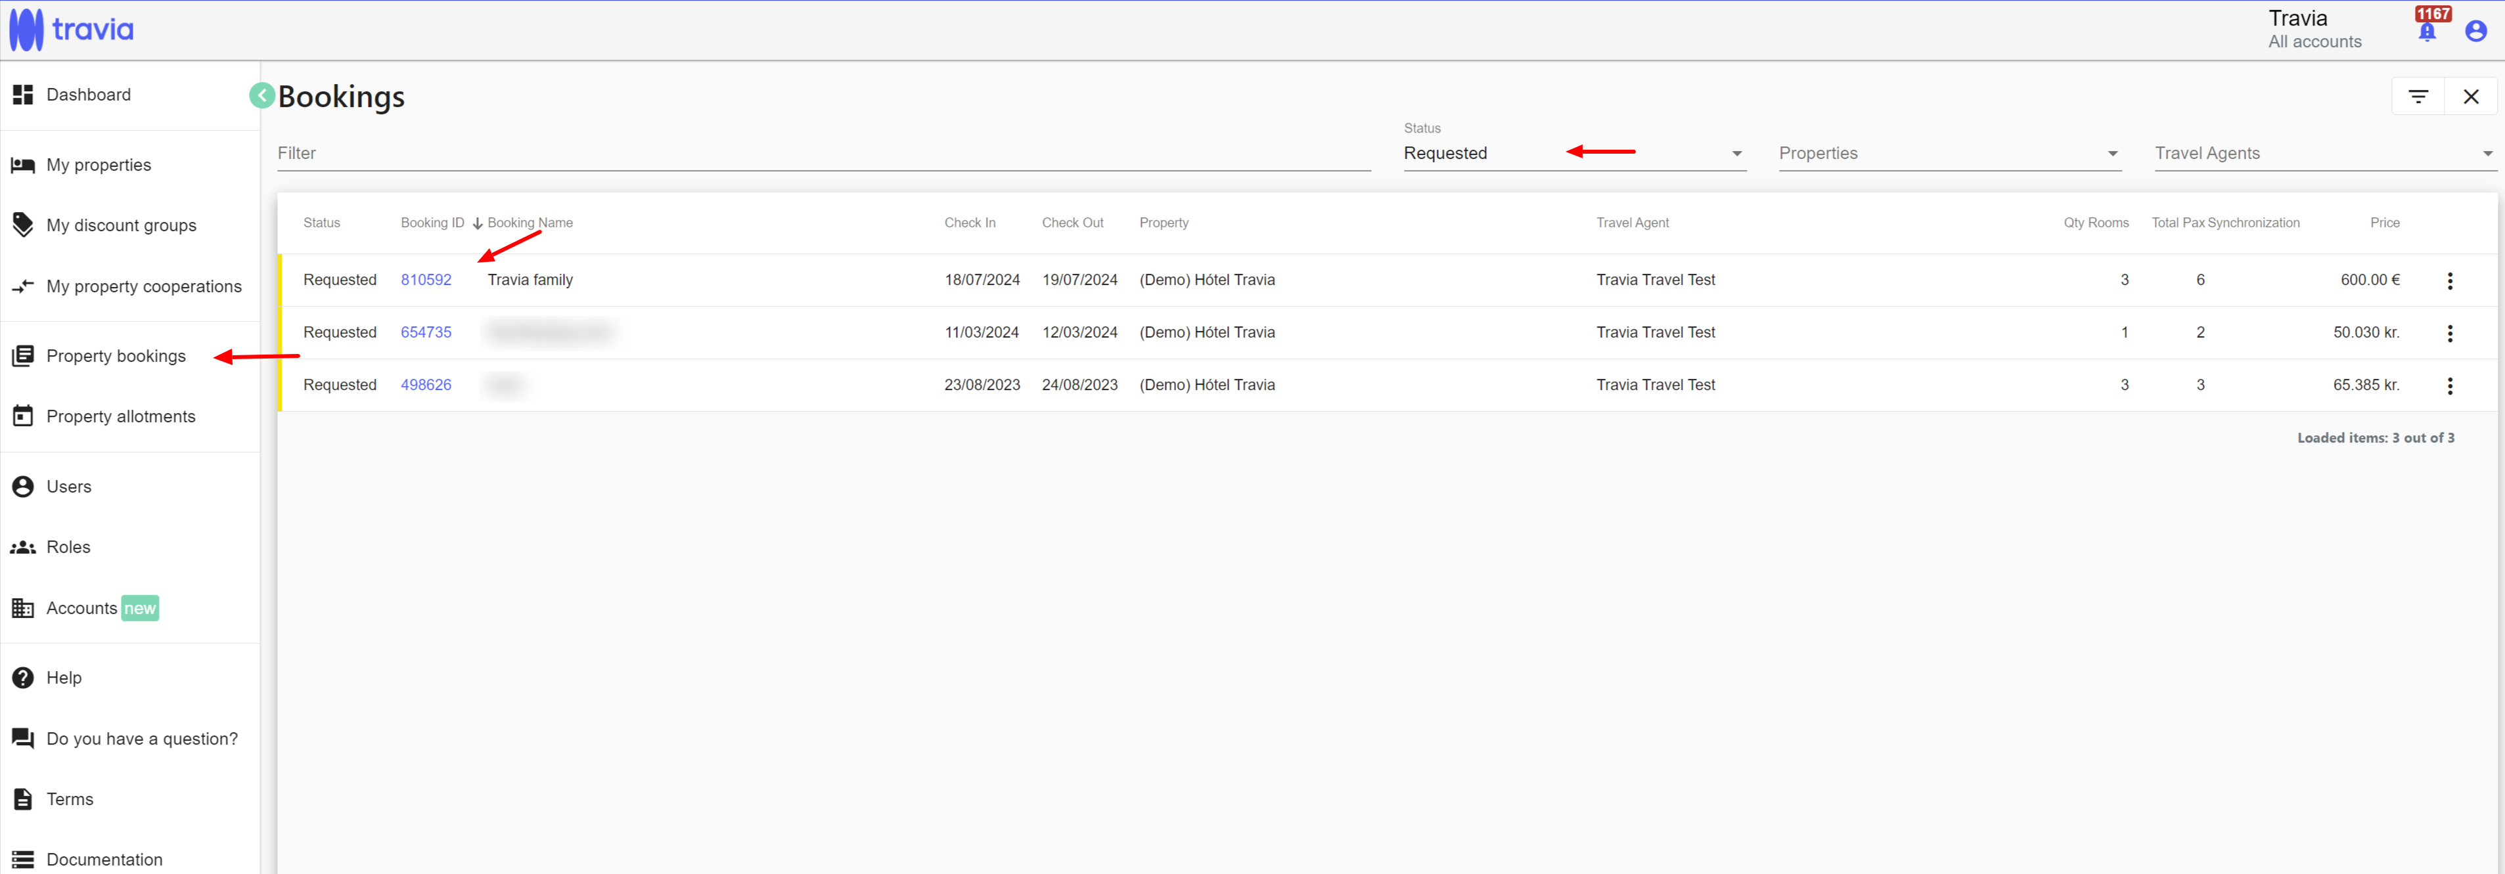
Task: Open booking ID 498626 link
Action: (426, 385)
